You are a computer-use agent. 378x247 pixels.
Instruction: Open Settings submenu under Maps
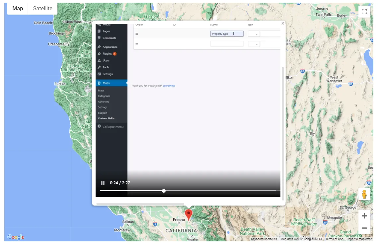(x=103, y=107)
